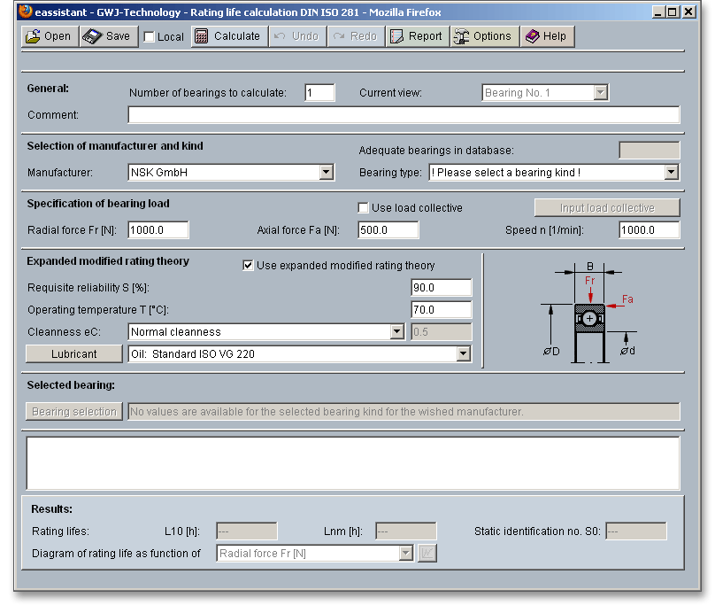Image resolution: width=715 pixels, height=605 pixels.
Task: Click the Save disk icon
Action: click(x=92, y=36)
